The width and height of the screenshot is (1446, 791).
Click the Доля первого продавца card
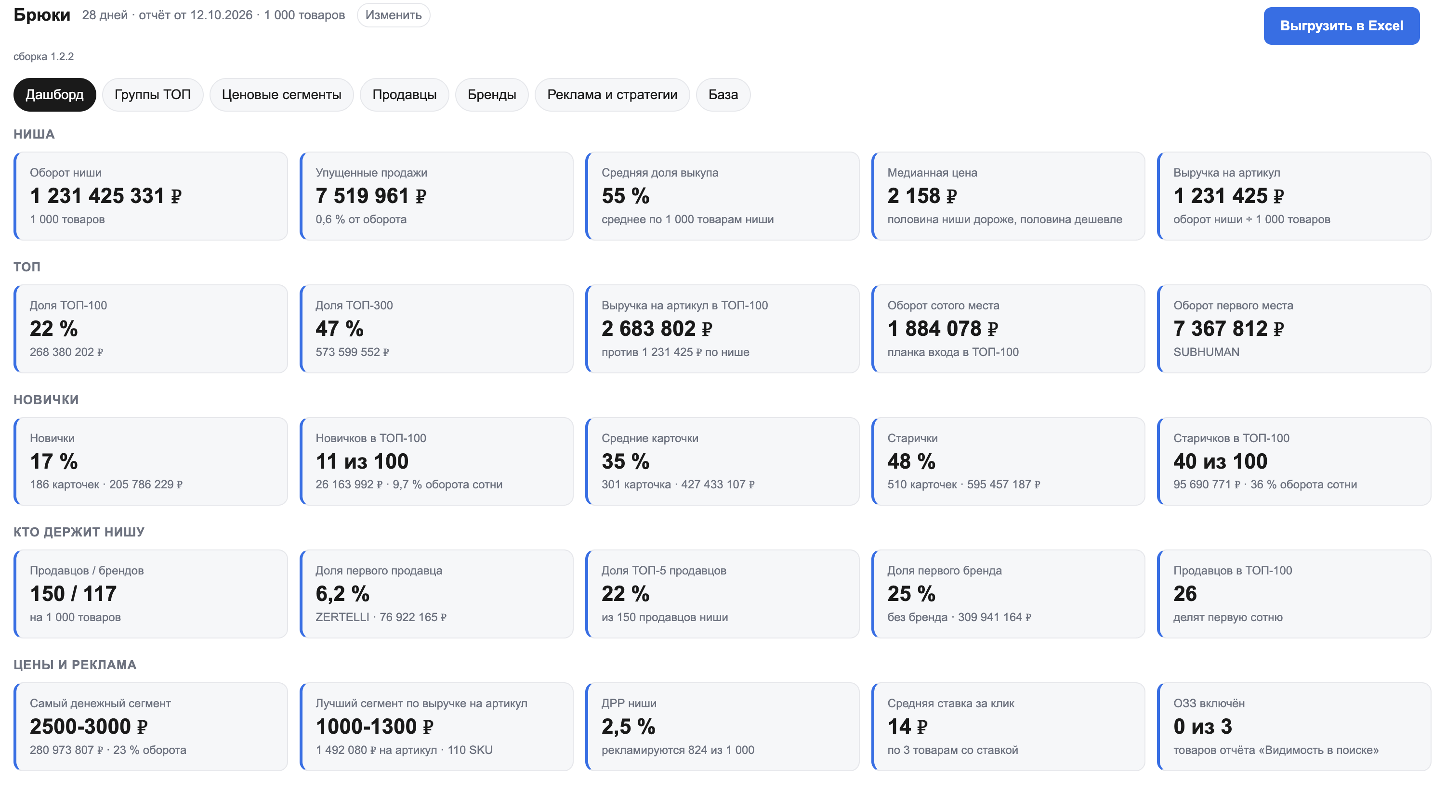coord(436,594)
